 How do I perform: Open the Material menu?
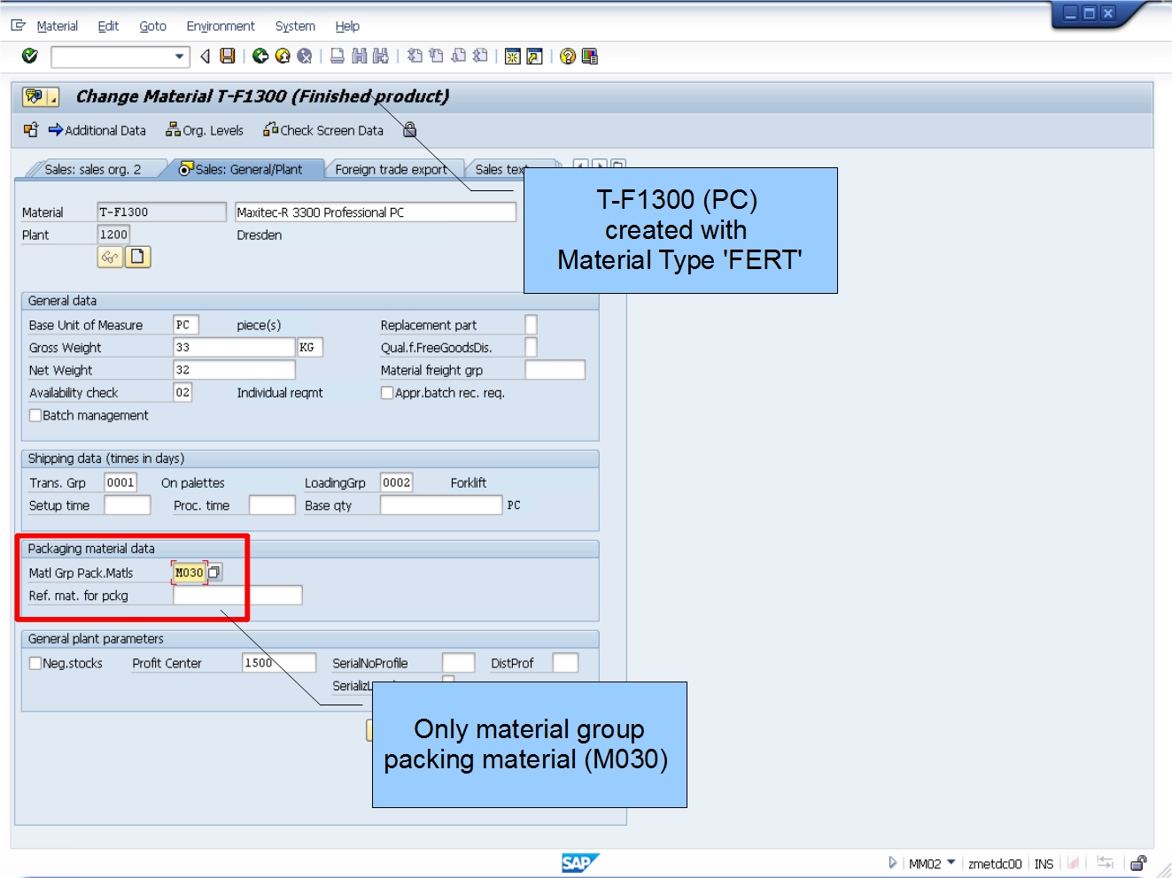(58, 27)
